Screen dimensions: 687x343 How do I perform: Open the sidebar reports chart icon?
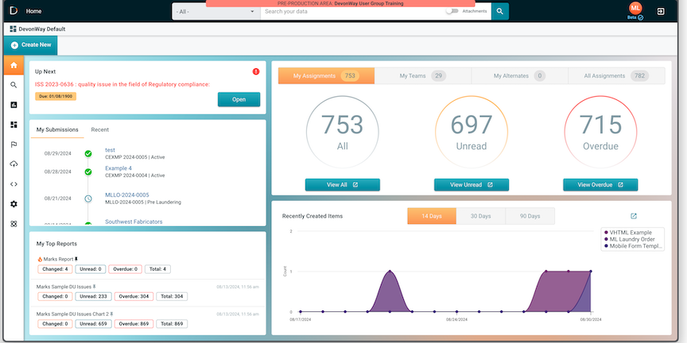pyautogui.click(x=14, y=105)
